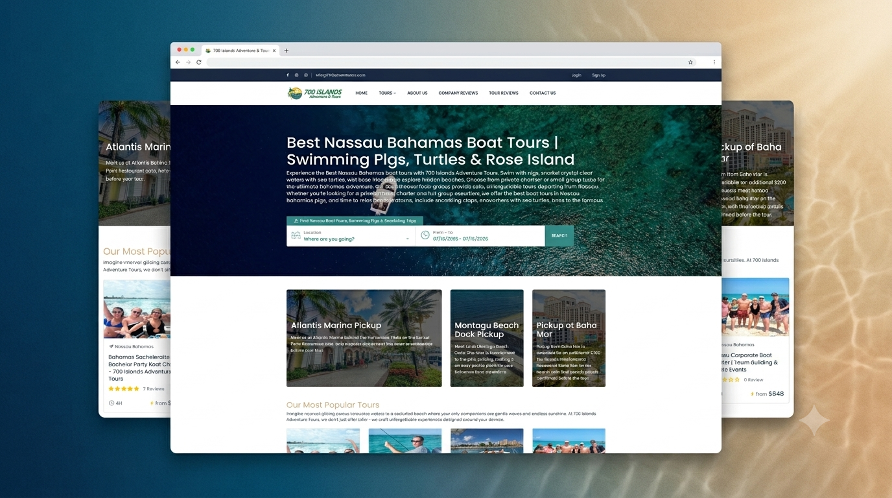Viewport: 892px width, 498px height.
Task: Click '0 Review' in right background window
Action: (753, 380)
